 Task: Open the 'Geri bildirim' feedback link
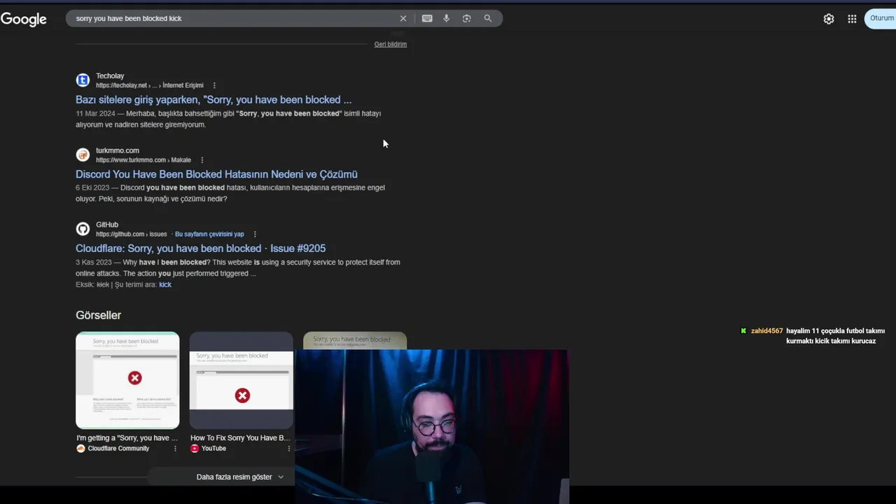391,44
